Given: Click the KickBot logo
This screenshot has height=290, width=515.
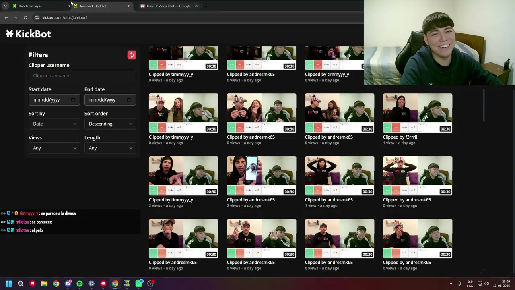Looking at the screenshot, I should (29, 34).
